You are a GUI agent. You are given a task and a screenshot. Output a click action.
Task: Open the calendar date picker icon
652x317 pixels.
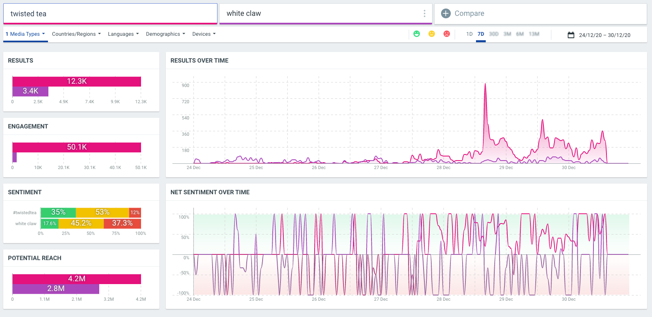(571, 35)
